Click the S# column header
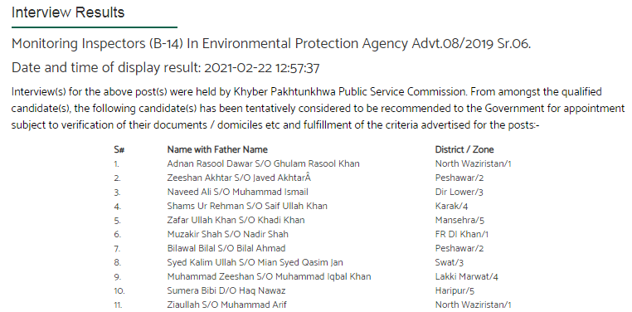Image resolution: width=632 pixels, height=312 pixels. [119, 149]
